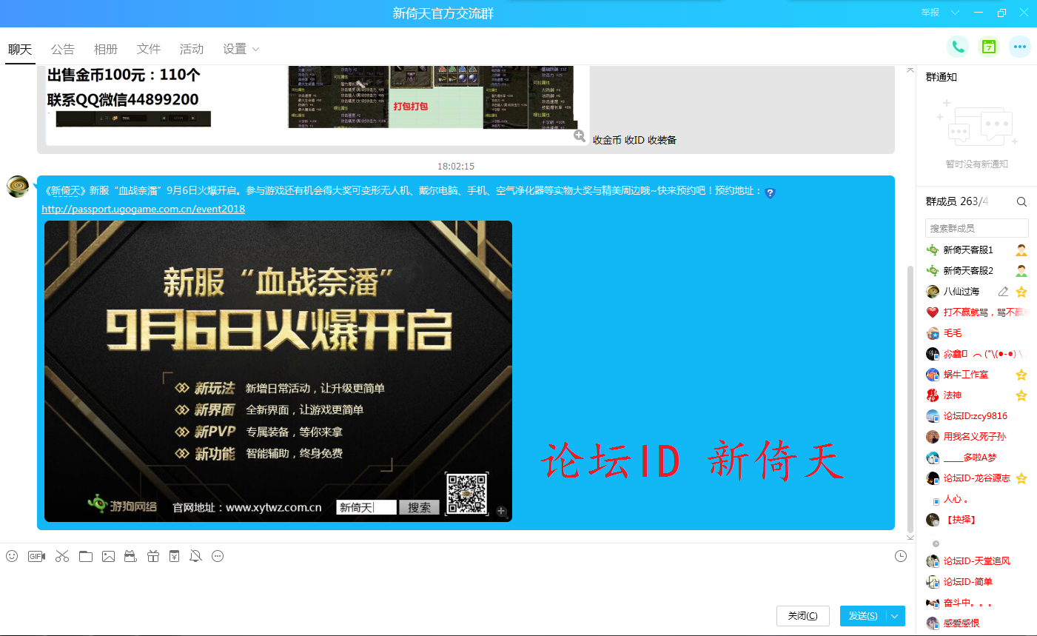This screenshot has width=1037, height=636.
Task: Open the red packet yen icon
Action: (x=174, y=556)
